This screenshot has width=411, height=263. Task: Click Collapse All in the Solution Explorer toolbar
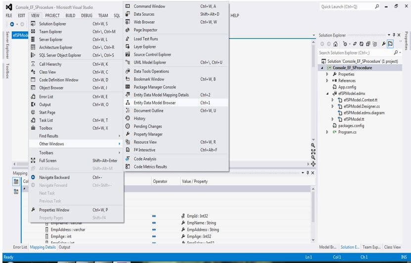[368, 44]
